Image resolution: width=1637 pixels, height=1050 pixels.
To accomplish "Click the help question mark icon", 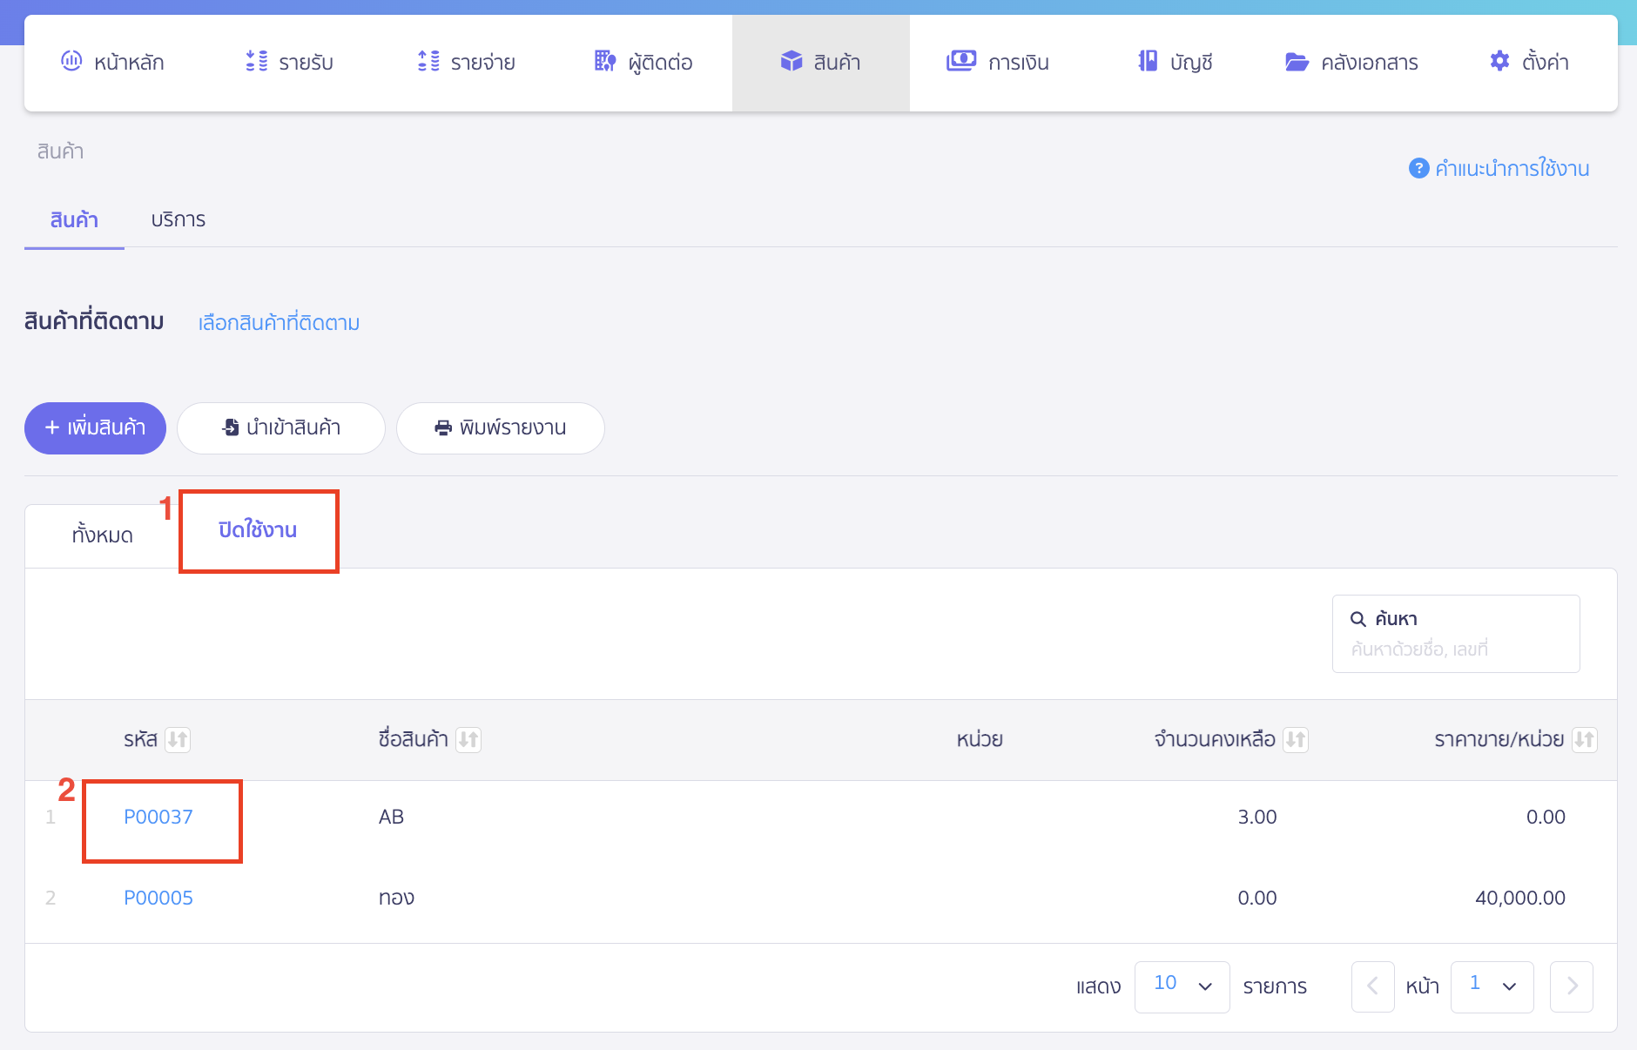I will pos(1418,168).
